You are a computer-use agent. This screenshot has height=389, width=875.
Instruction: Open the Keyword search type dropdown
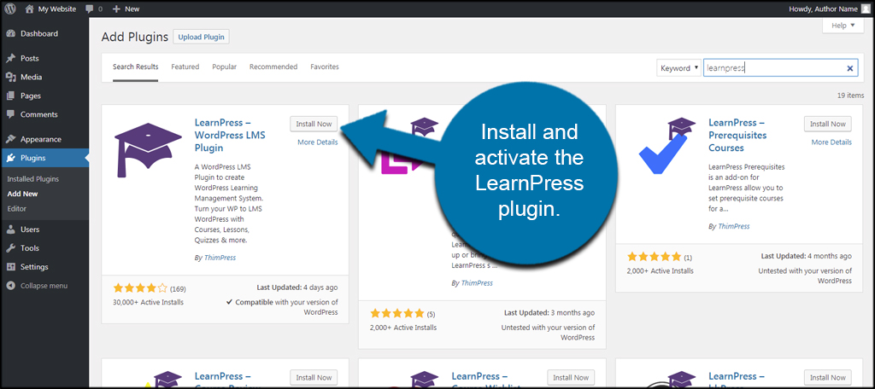[678, 68]
